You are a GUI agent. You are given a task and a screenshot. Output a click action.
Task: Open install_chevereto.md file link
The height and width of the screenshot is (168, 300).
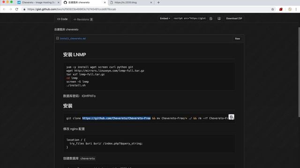pos(73,38)
